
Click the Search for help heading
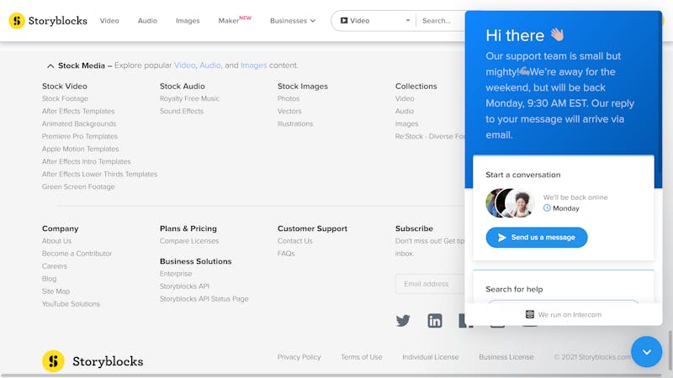(514, 289)
